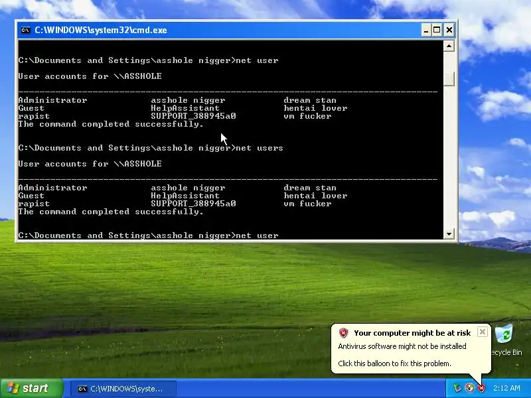Open the Start menu
This screenshot has height=398, width=531.
pyautogui.click(x=31, y=388)
